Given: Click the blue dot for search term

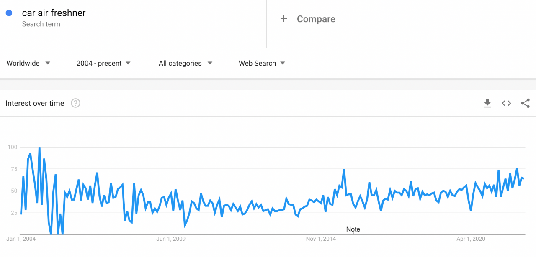Looking at the screenshot, I should point(9,13).
